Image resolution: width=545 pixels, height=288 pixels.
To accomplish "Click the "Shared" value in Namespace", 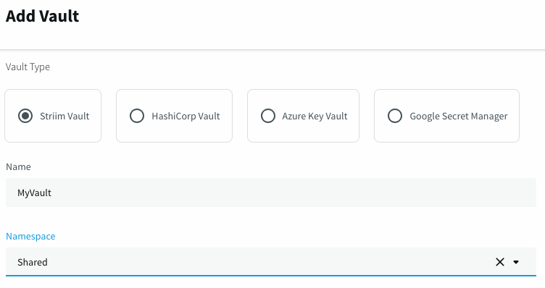I will 33,262.
